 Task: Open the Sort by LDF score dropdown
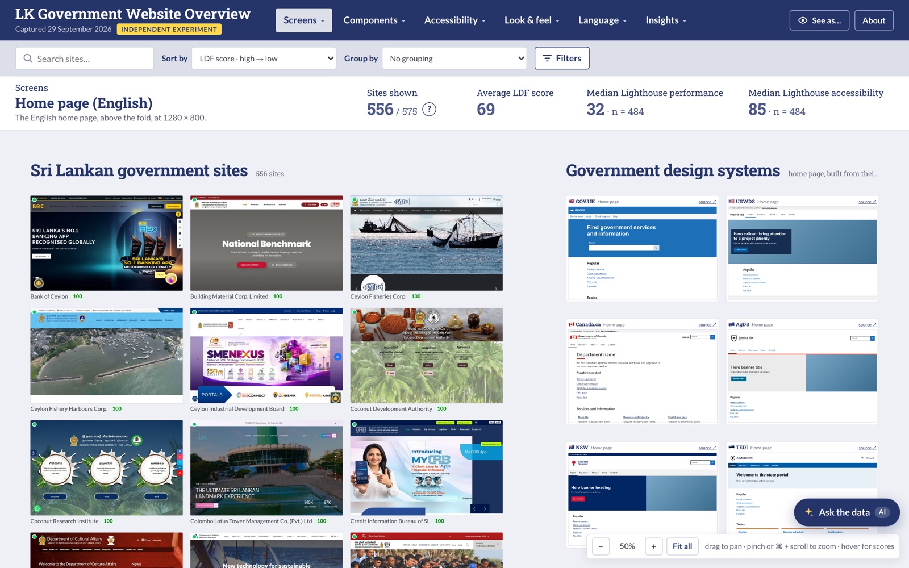(264, 59)
